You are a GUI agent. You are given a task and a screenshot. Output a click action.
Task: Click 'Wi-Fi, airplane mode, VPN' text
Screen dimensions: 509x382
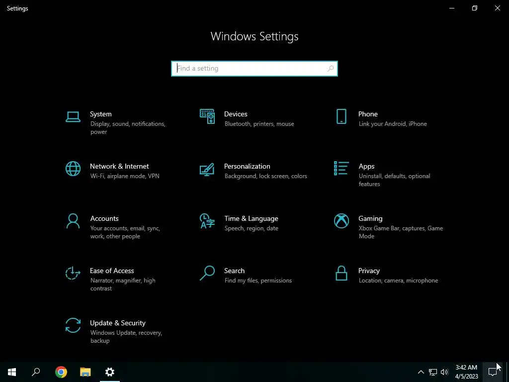pyautogui.click(x=125, y=176)
